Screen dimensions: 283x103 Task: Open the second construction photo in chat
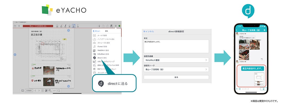tap(254, 44)
